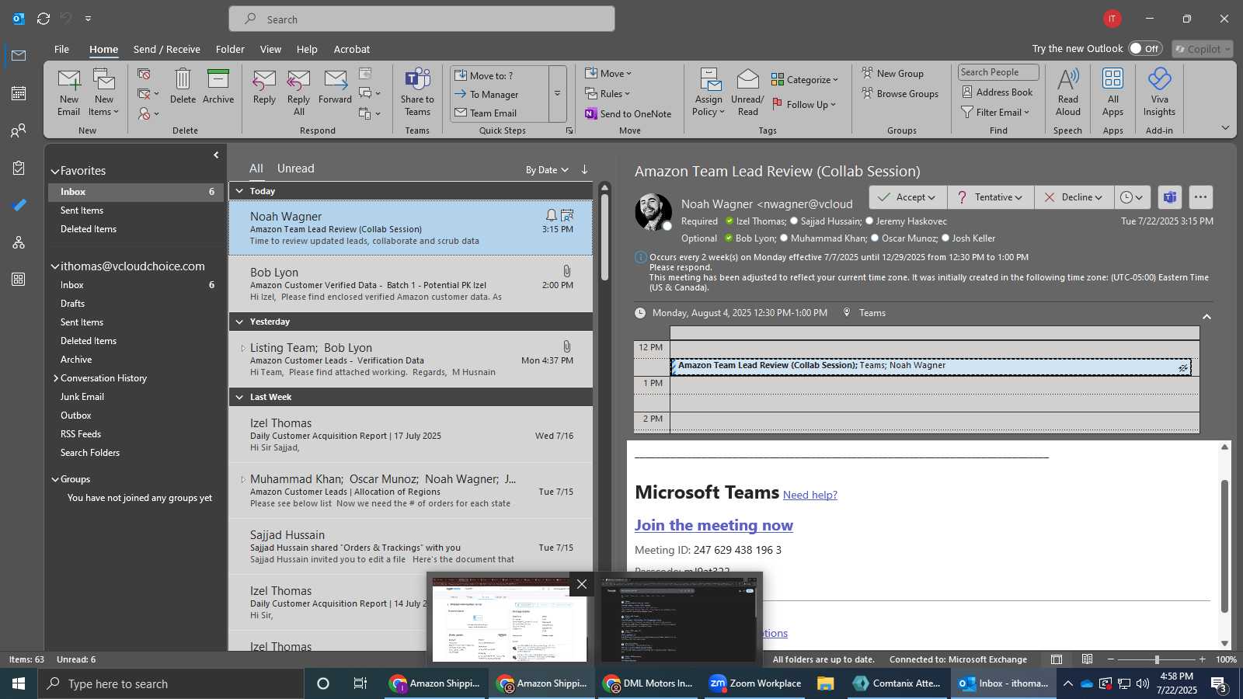Click the Archive icon in ribbon
This screenshot has width=1243, height=699.
click(218, 79)
